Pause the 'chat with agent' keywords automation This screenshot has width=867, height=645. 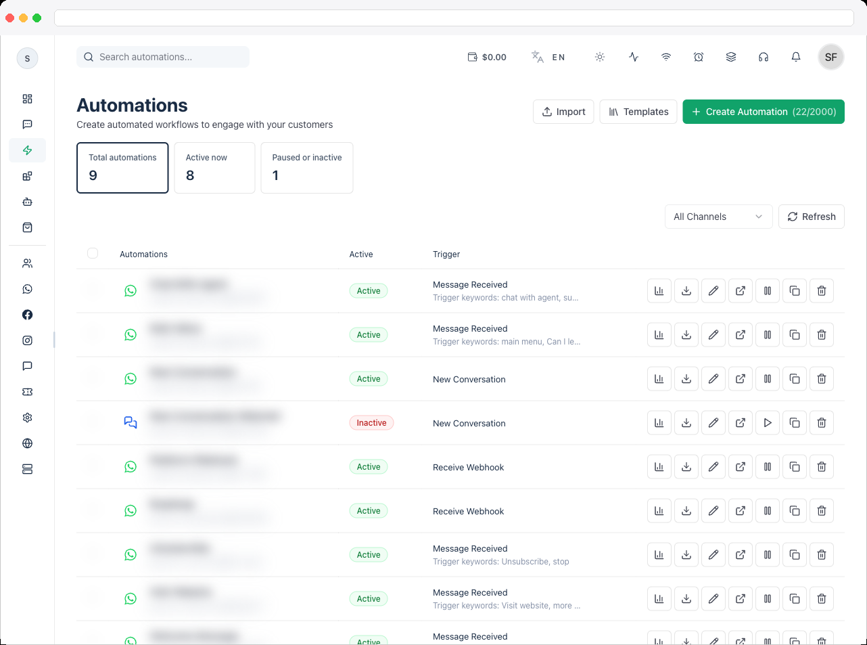pyautogui.click(x=768, y=291)
